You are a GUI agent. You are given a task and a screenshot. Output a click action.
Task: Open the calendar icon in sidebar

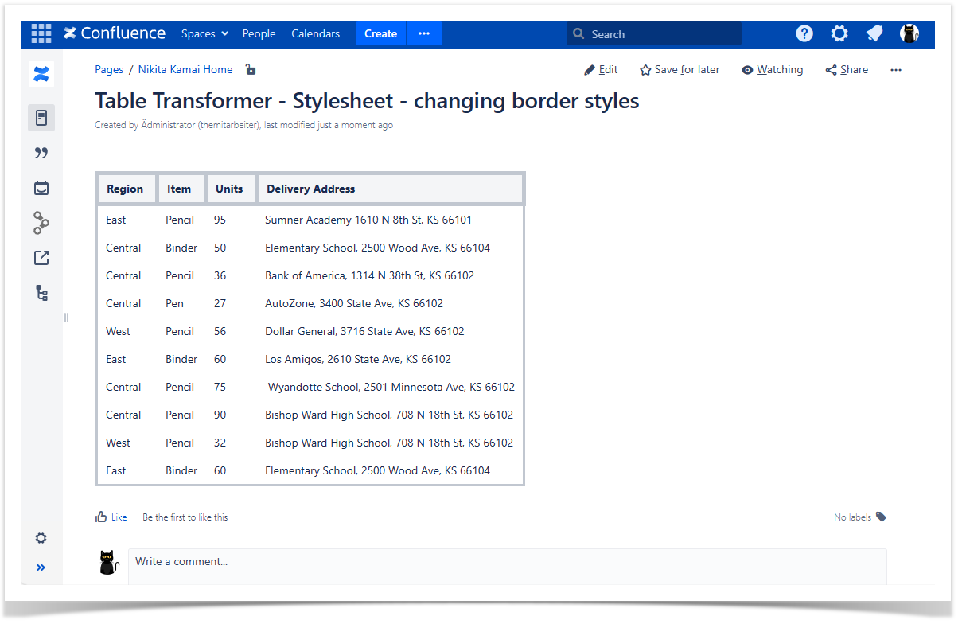(x=41, y=188)
